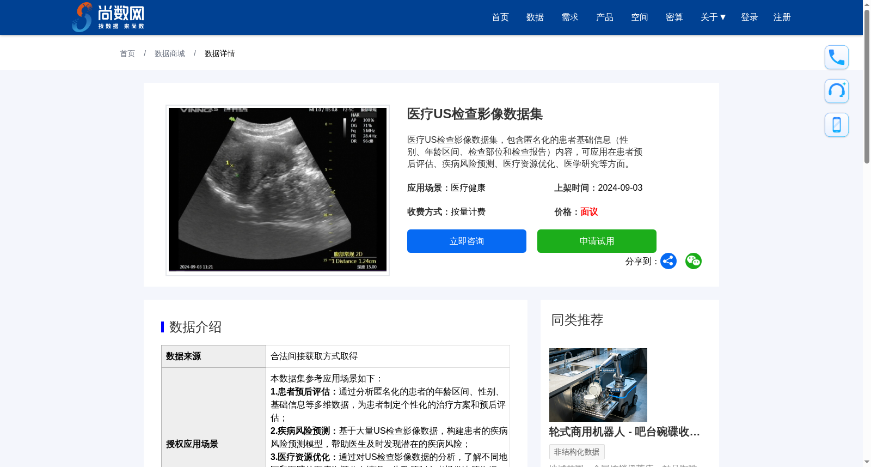Click the 尚数网 logo
This screenshot has height=467, width=871.
tap(108, 17)
